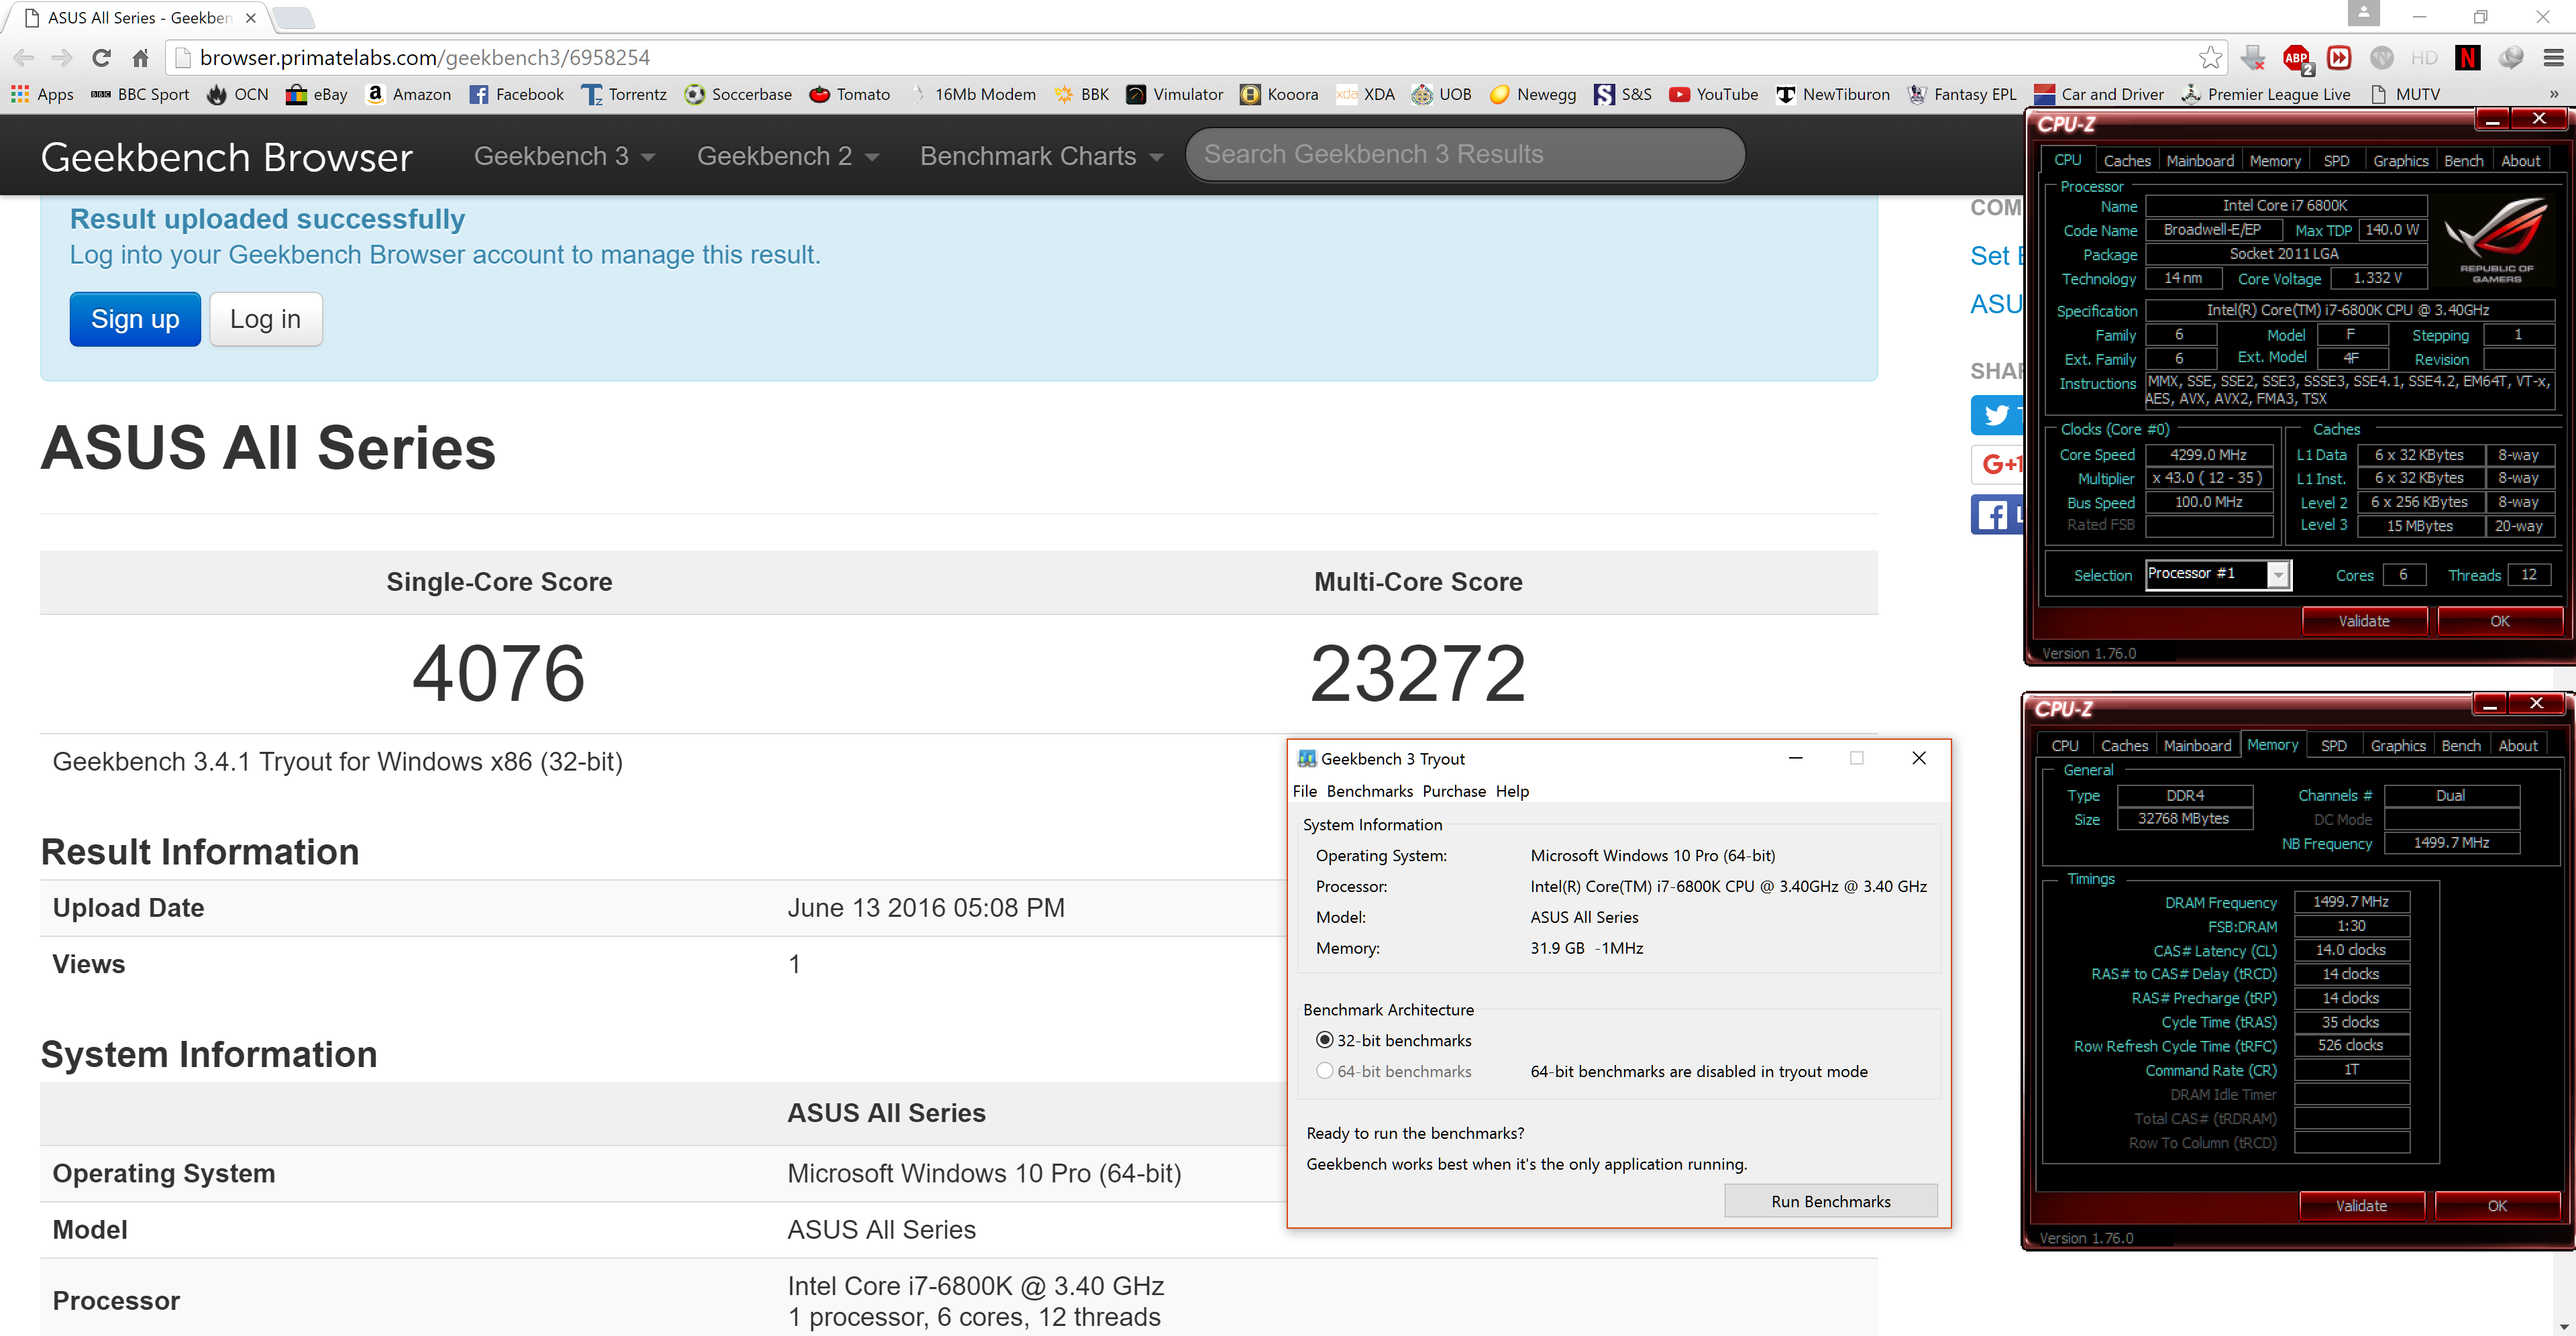Viewport: 2576px width, 1336px height.
Task: Open SPD tab in top CPU-Z window
Action: (x=2336, y=161)
